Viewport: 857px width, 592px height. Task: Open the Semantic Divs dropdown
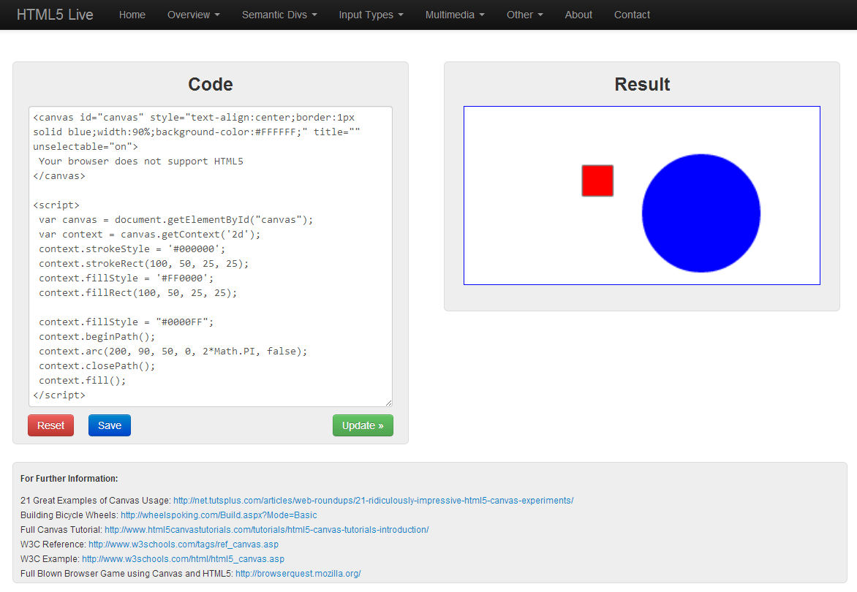pyautogui.click(x=279, y=15)
